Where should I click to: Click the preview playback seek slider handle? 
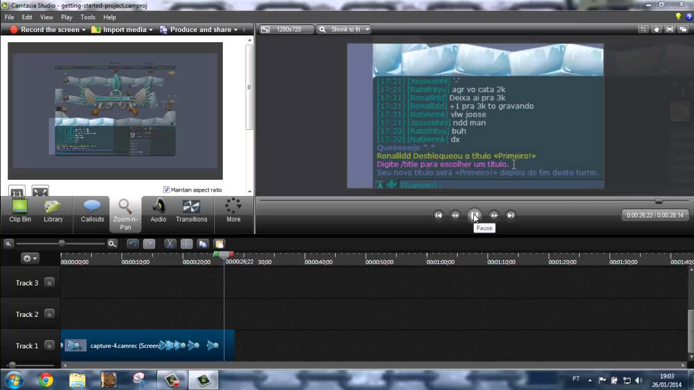[x=659, y=201]
